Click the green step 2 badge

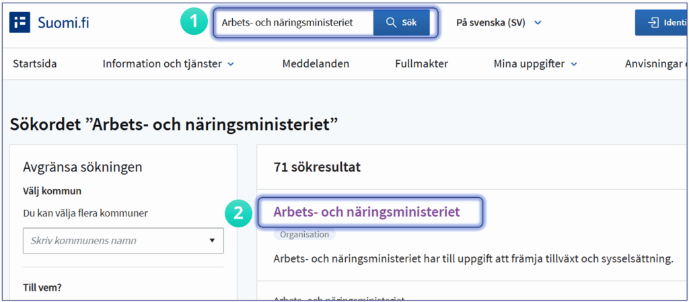coord(238,213)
